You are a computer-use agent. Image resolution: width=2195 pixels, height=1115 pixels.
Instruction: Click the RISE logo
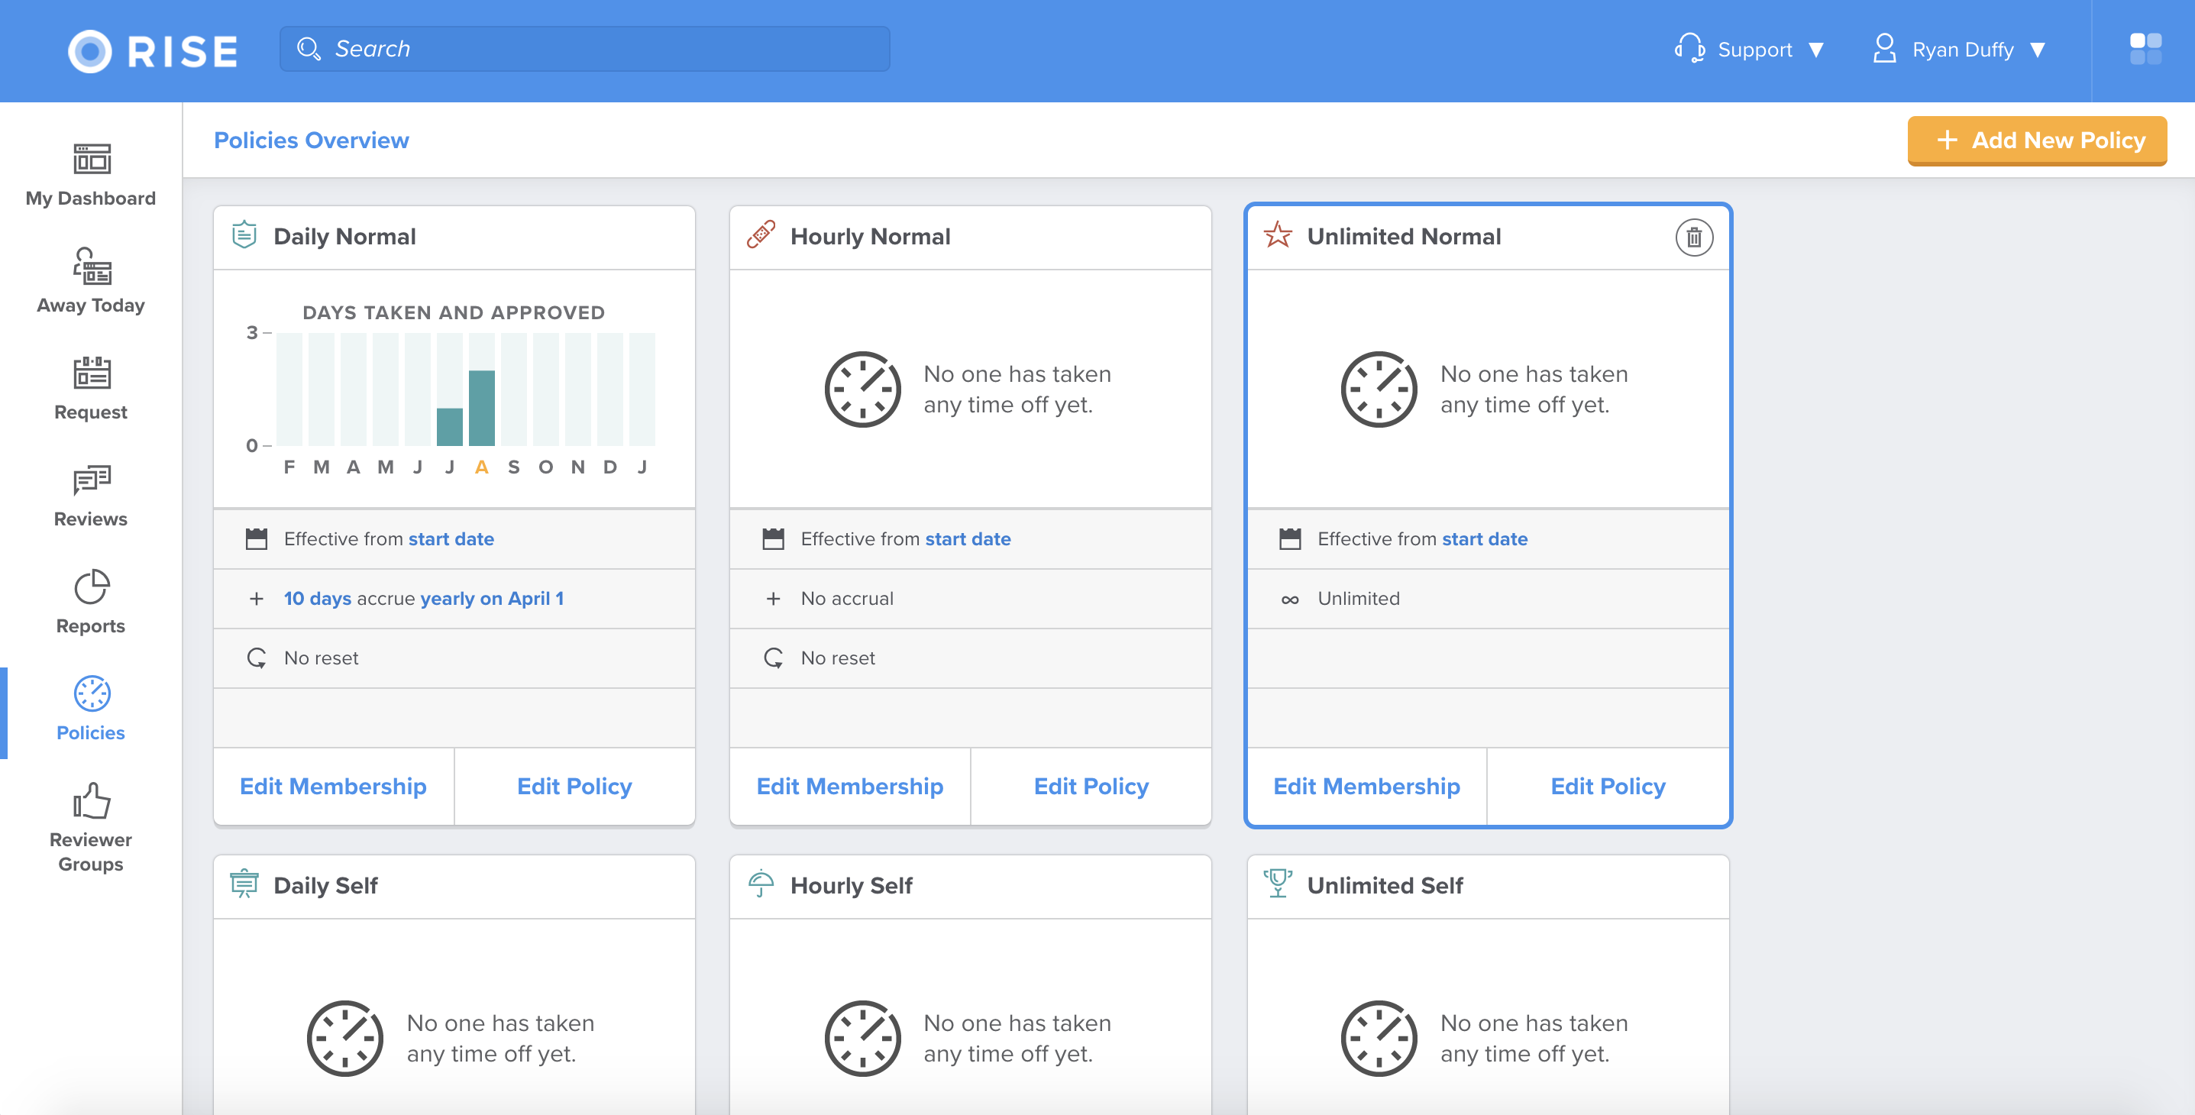click(x=154, y=50)
